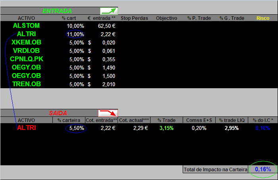The image size is (278, 180).
Task: Click the 2,010 entry price for TREN.OB
Action: click(x=109, y=84)
